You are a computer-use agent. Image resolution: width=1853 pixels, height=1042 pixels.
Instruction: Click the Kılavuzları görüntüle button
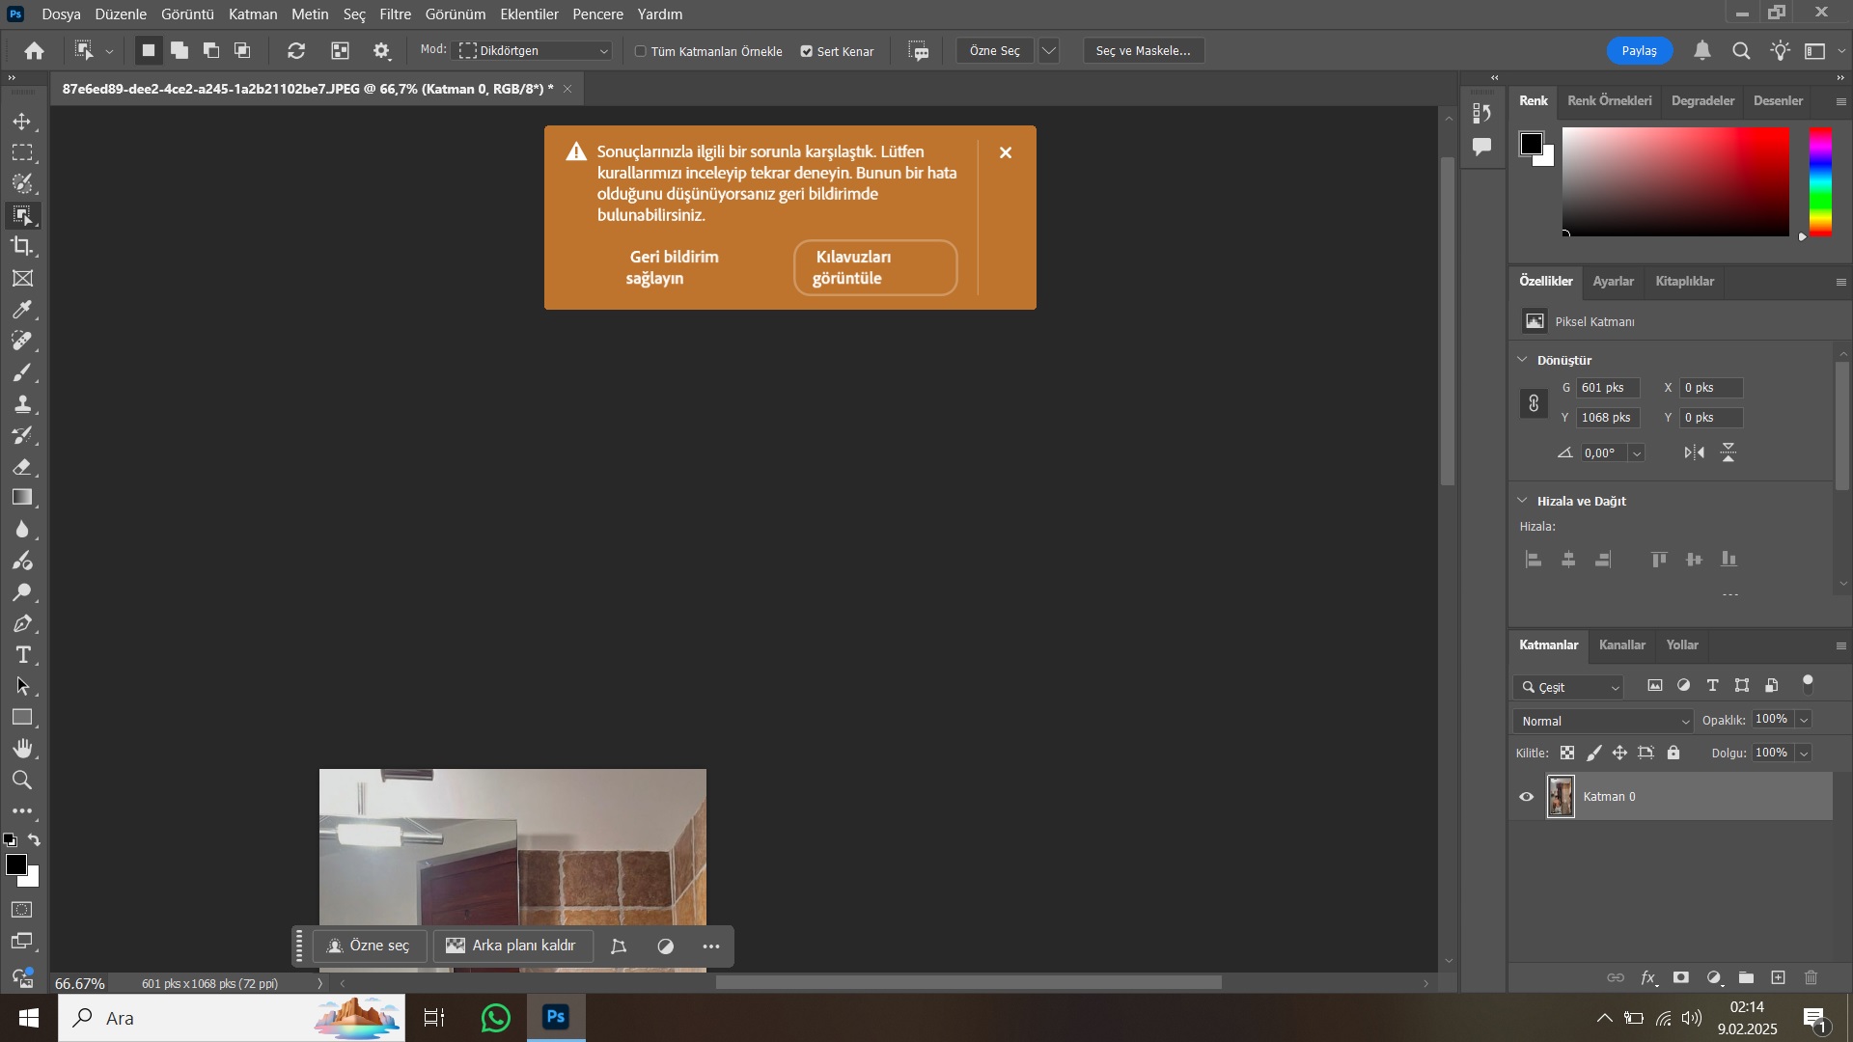coord(874,267)
